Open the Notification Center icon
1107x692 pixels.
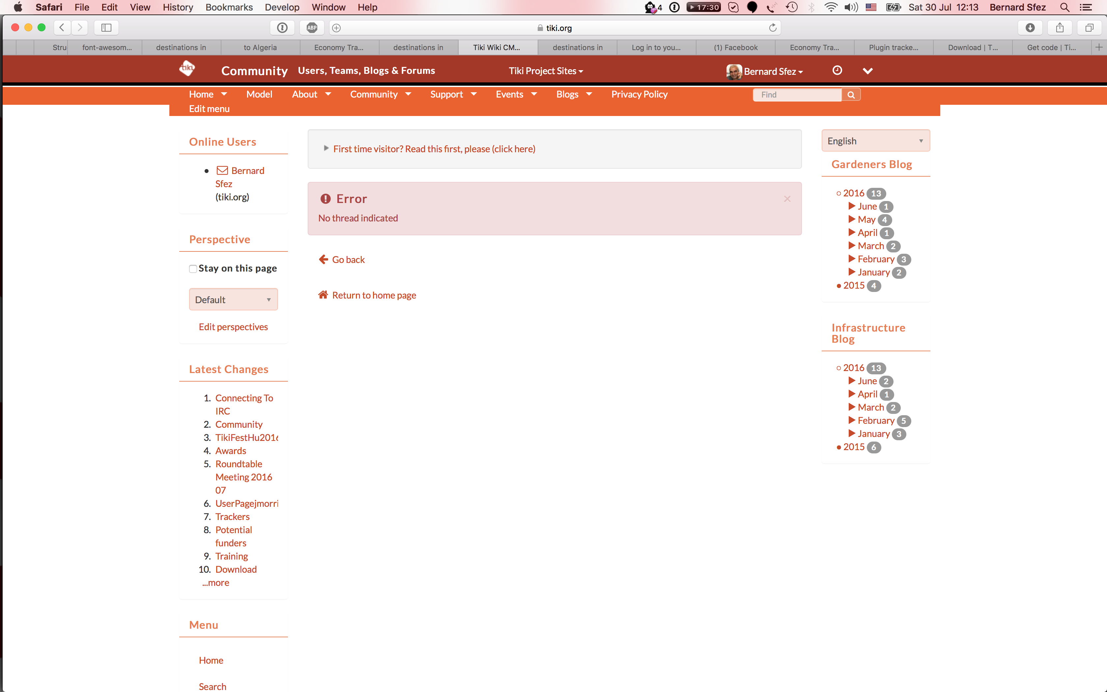[x=1086, y=7]
